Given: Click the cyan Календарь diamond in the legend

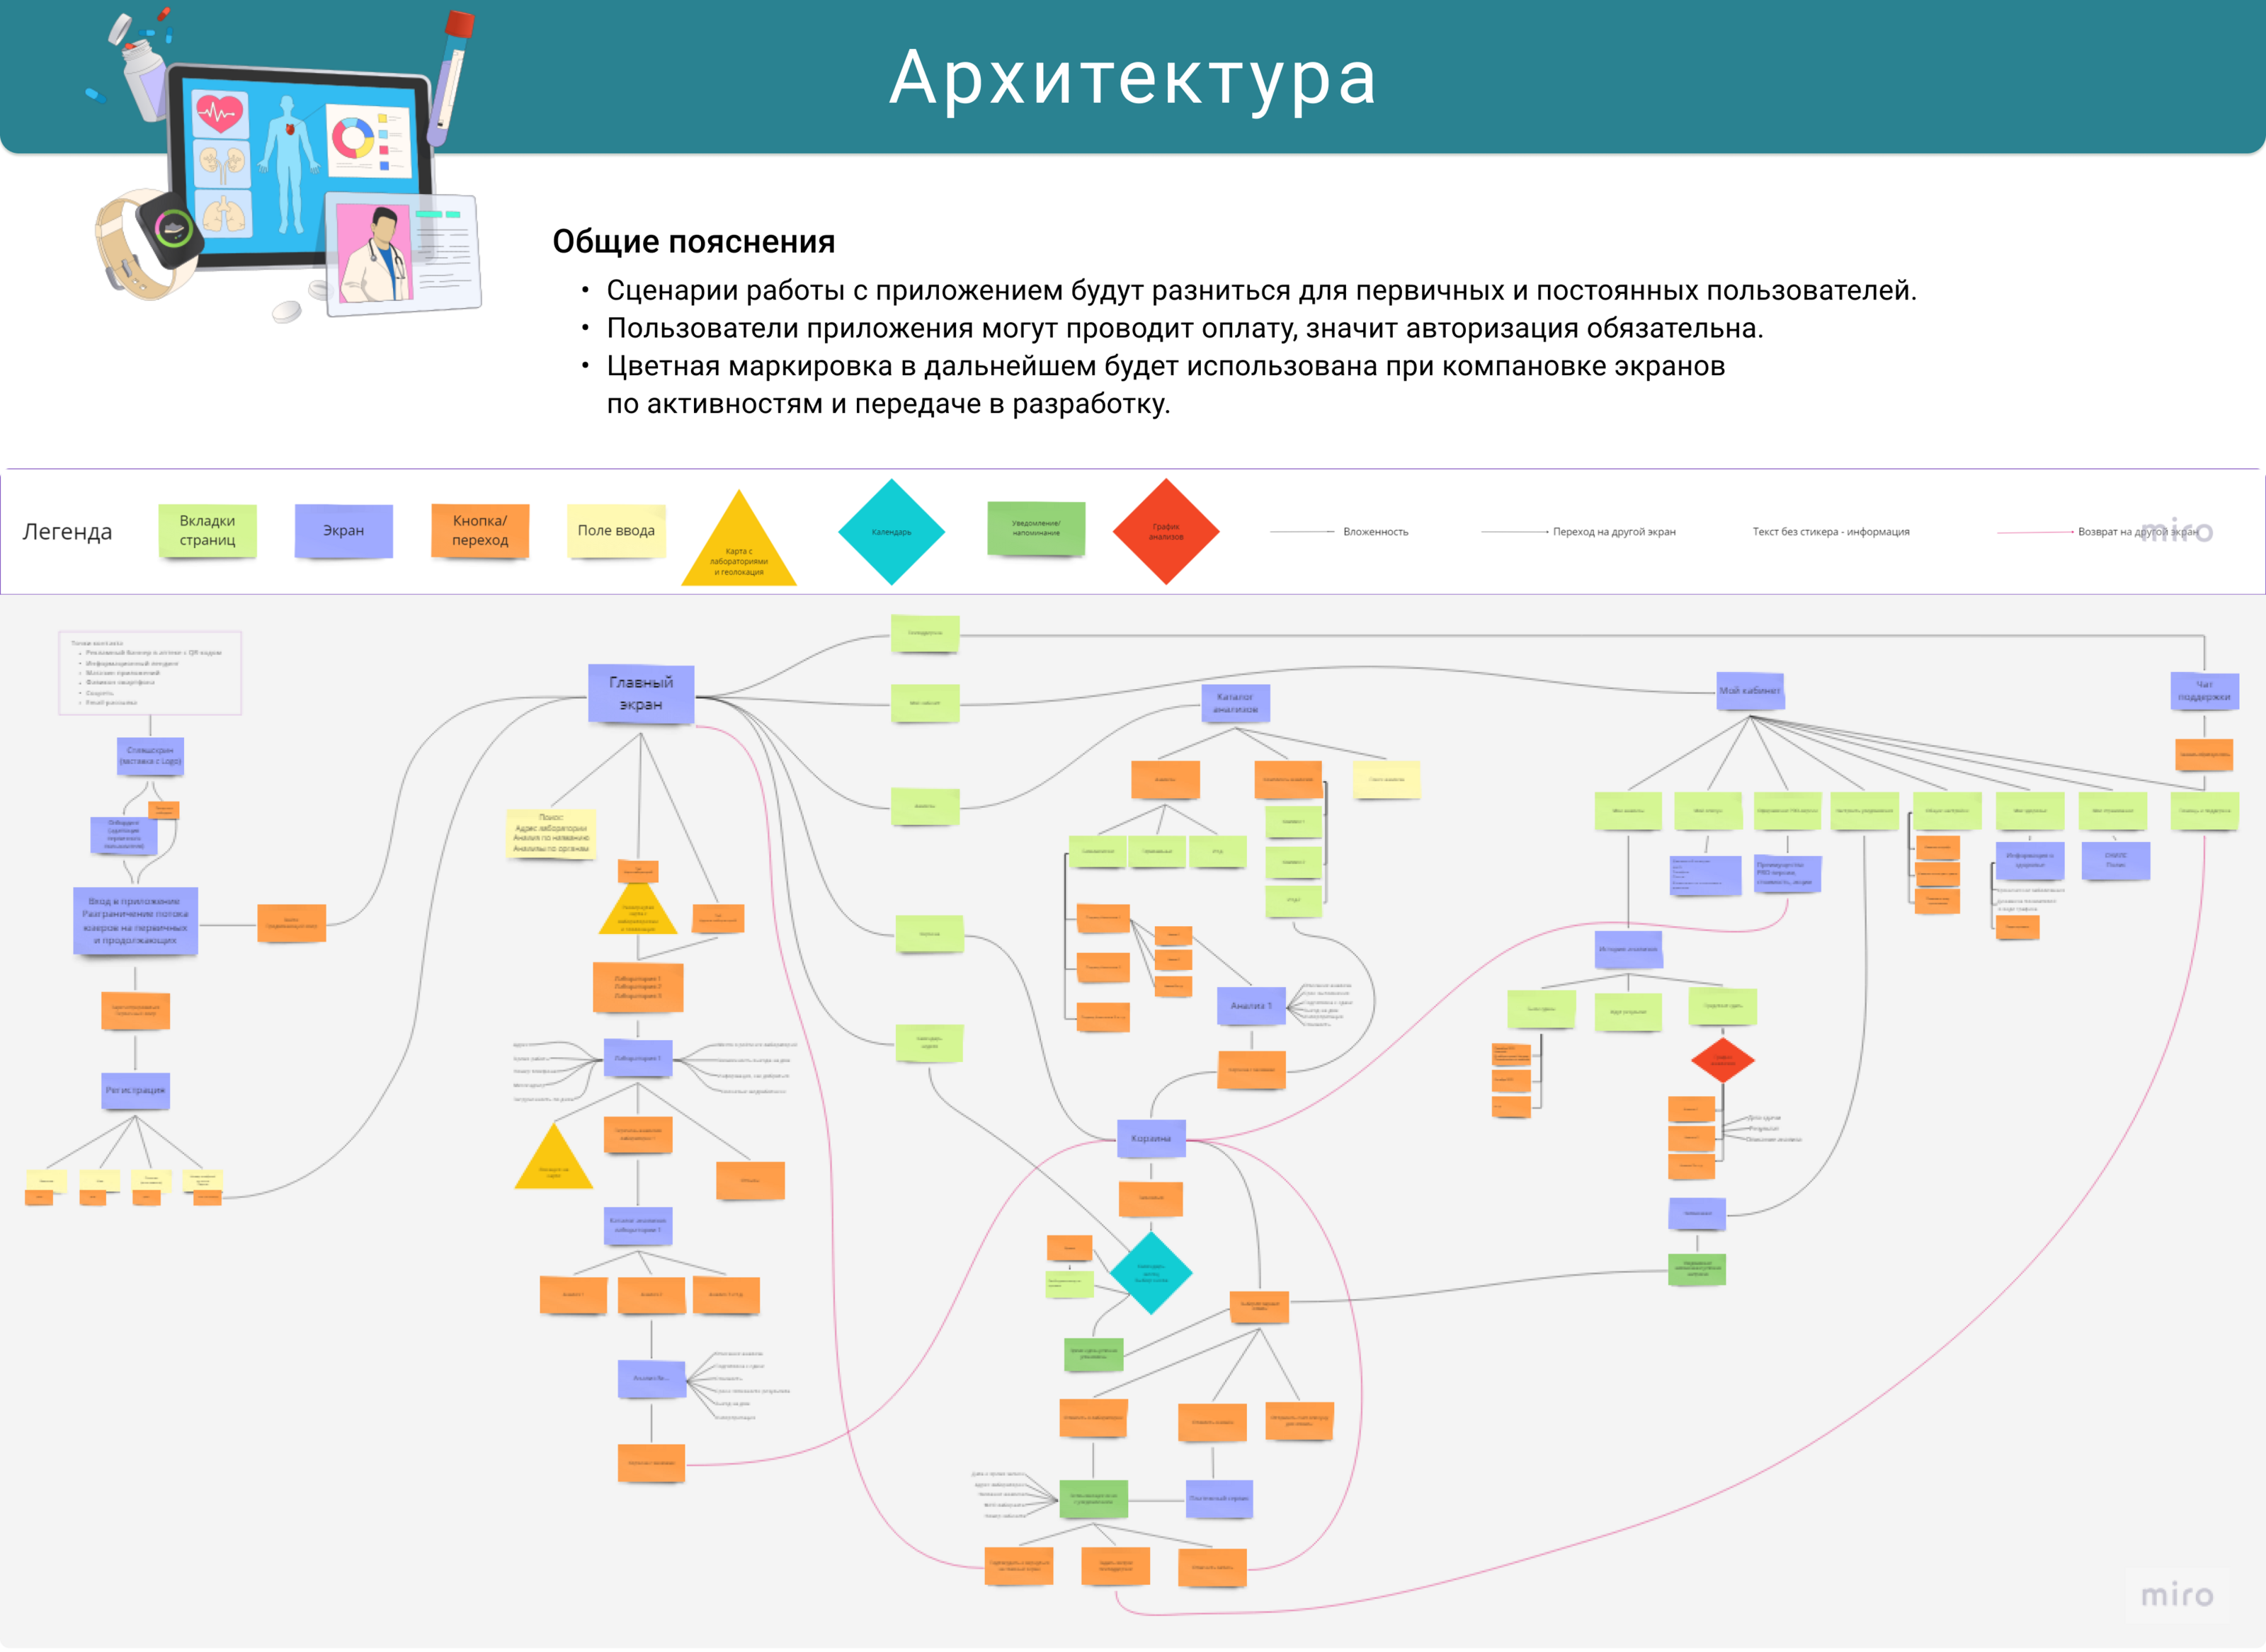Looking at the screenshot, I should (891, 532).
